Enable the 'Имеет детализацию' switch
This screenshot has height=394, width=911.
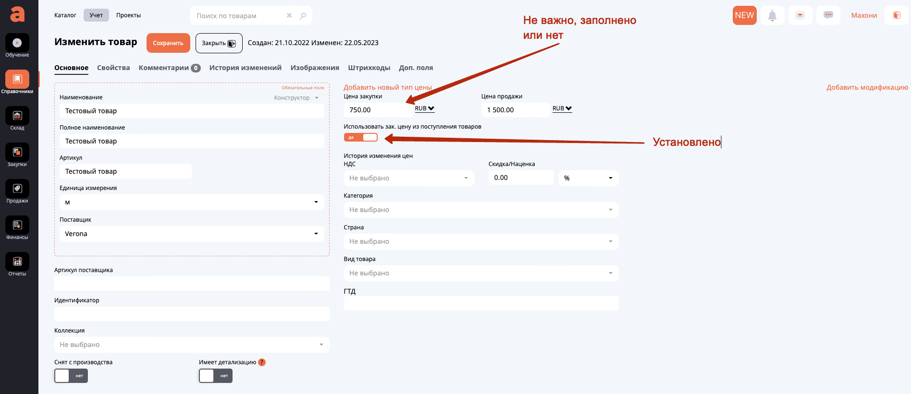point(216,376)
